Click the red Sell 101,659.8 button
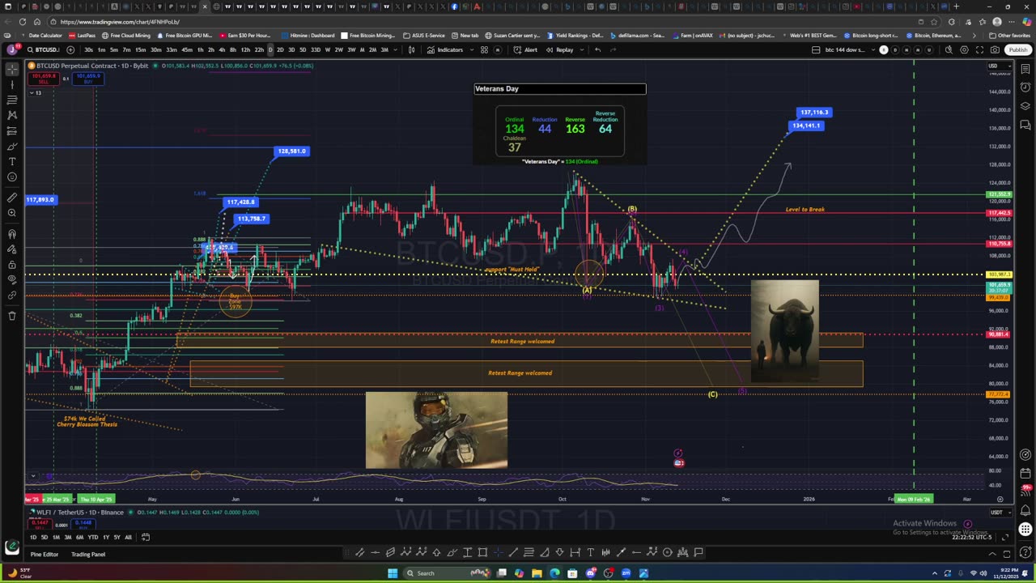 pos(42,79)
